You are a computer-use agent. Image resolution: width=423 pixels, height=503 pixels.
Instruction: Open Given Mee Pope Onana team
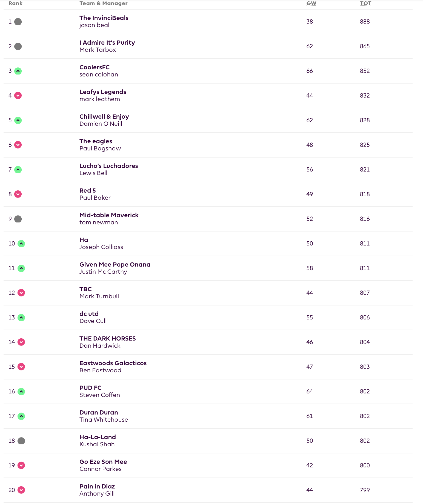click(x=115, y=265)
